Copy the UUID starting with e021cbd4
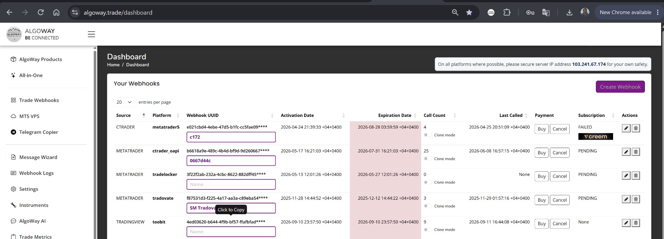This screenshot has height=239, width=664. pyautogui.click(x=227, y=127)
